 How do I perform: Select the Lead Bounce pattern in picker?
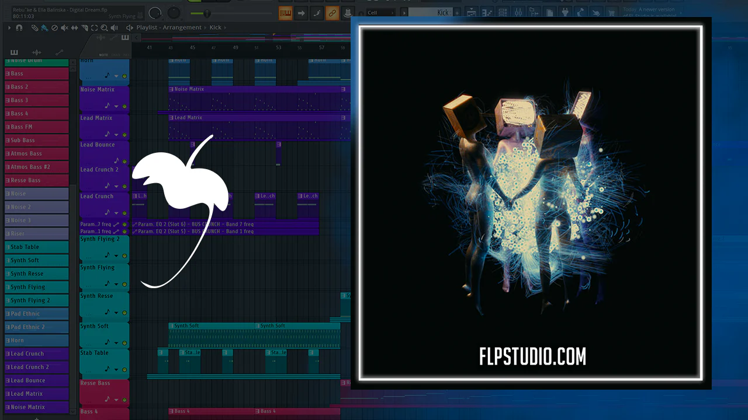pos(37,381)
